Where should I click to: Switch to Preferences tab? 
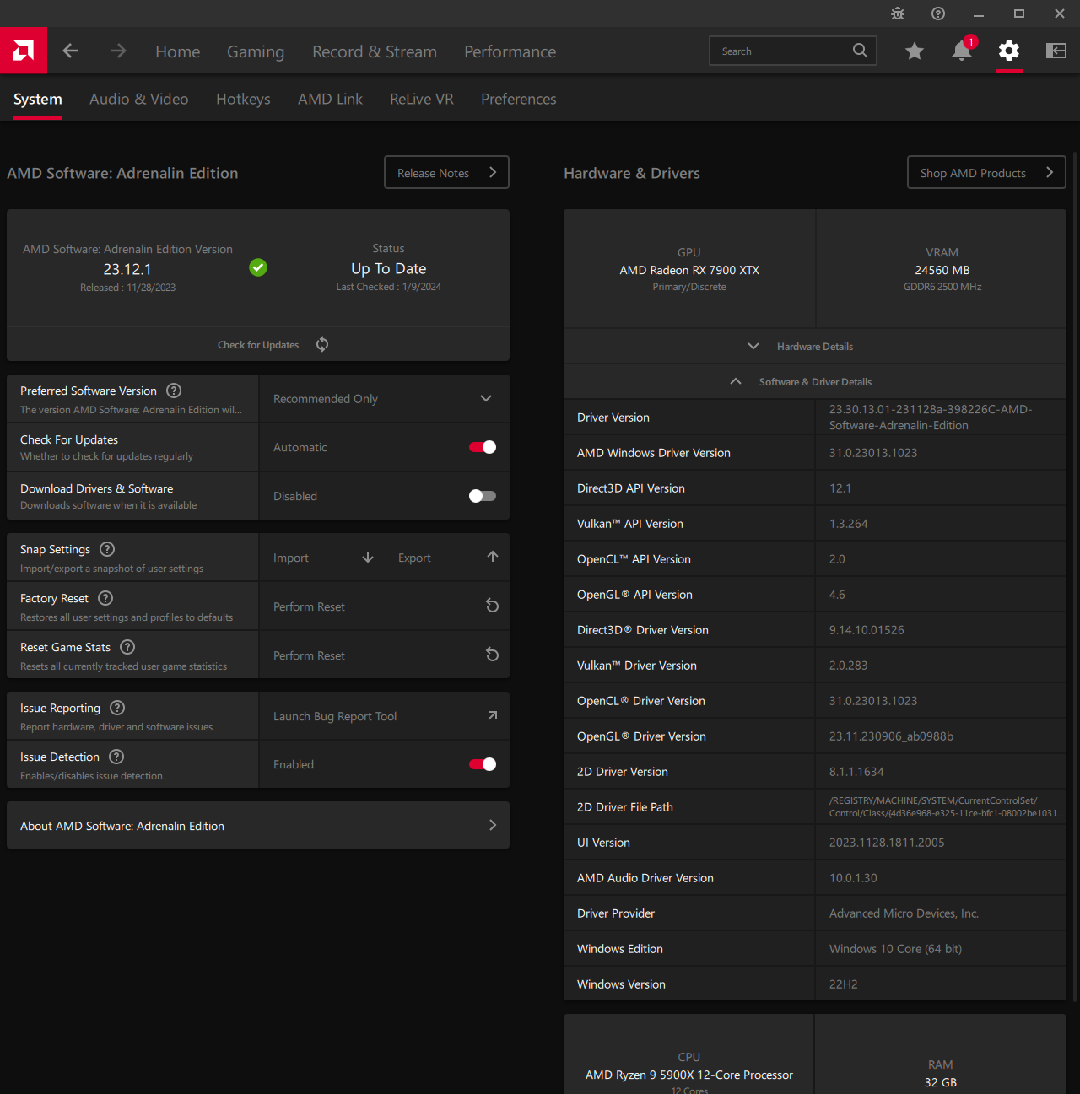pos(519,99)
